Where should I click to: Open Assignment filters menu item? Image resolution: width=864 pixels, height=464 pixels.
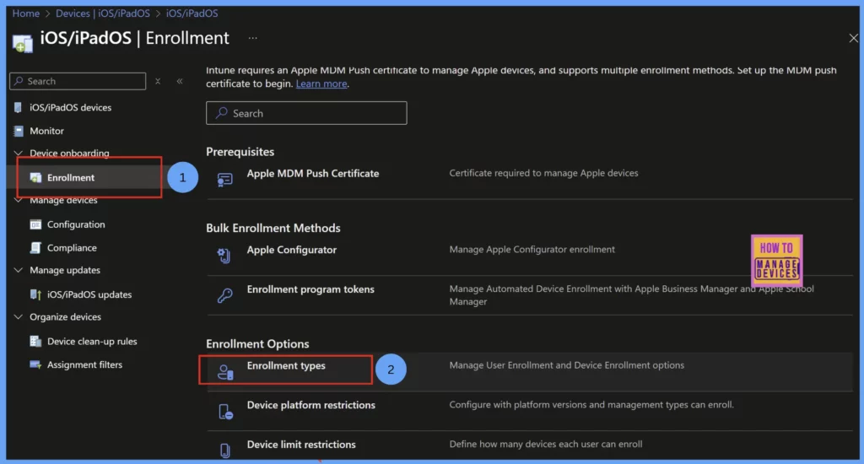[85, 364]
